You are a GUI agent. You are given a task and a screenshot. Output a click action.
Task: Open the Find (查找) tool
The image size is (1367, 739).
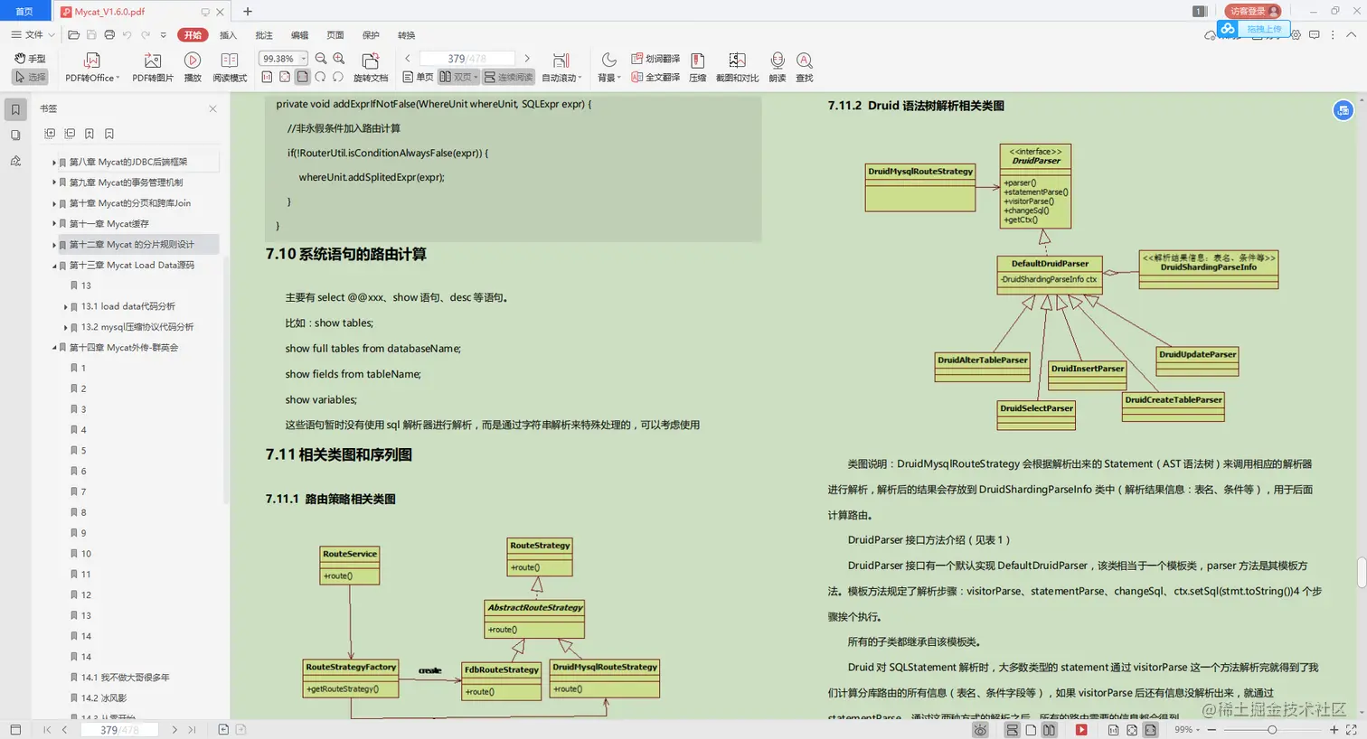(804, 68)
